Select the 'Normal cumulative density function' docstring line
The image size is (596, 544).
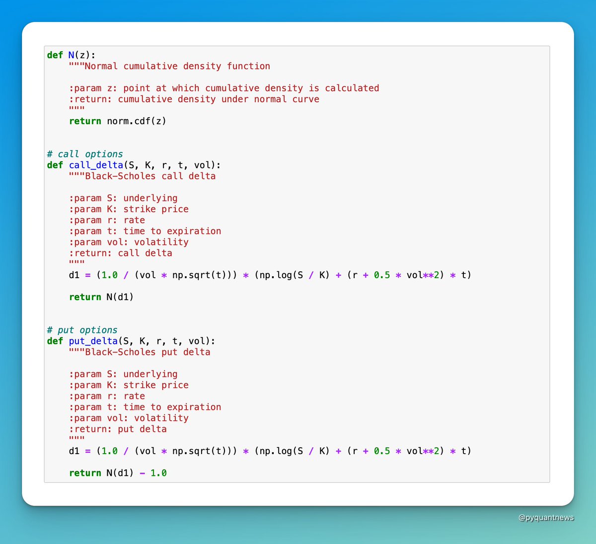coord(169,66)
